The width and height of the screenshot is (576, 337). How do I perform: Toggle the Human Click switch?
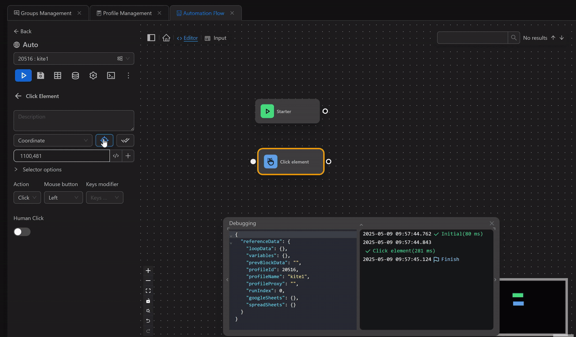pyautogui.click(x=22, y=232)
